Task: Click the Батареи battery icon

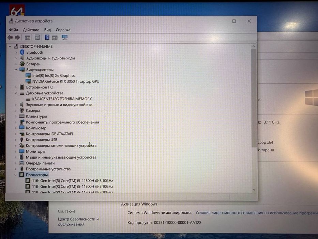Action: 22,64
